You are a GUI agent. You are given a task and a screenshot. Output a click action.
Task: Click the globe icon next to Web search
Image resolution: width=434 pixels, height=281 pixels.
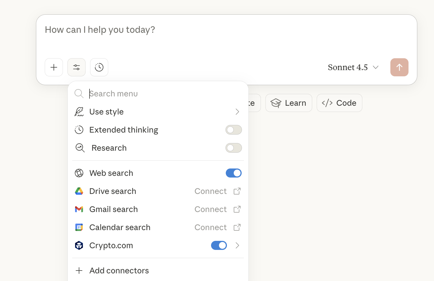click(x=79, y=173)
